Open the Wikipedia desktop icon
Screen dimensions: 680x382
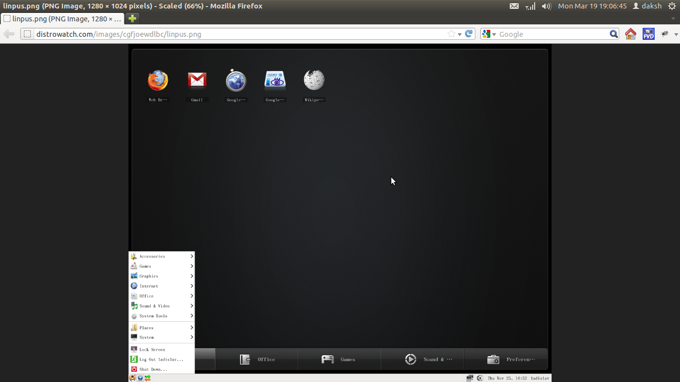click(x=314, y=80)
